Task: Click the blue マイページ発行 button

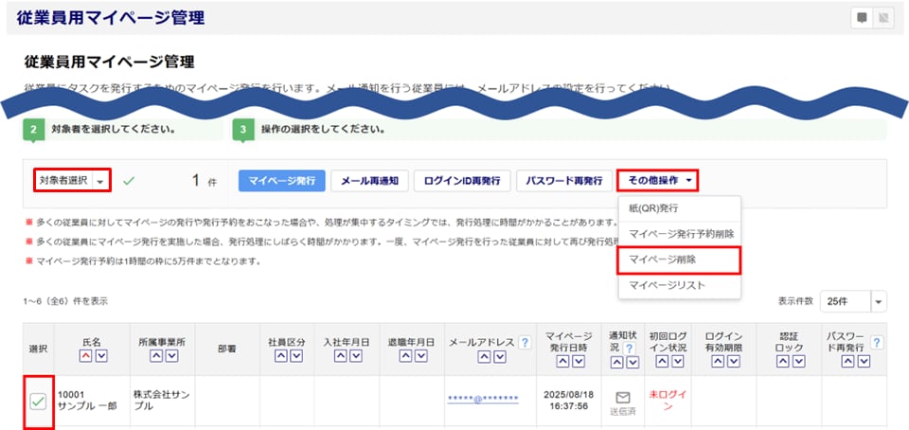Action: click(x=281, y=180)
